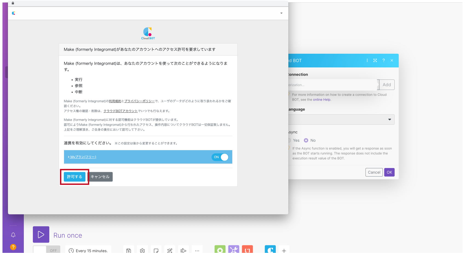Open the Every 15 minutes schedule setting
The image size is (465, 253).
click(x=88, y=250)
